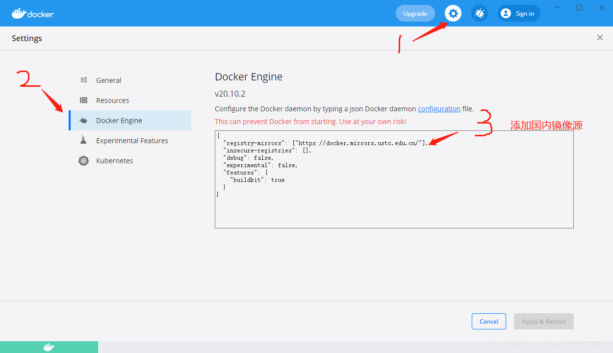
Task: Select the General settings tab
Action: pyautogui.click(x=130, y=80)
